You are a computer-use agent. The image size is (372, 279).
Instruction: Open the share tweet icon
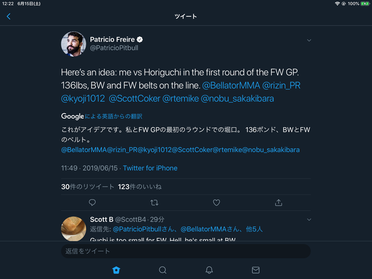[x=279, y=202]
